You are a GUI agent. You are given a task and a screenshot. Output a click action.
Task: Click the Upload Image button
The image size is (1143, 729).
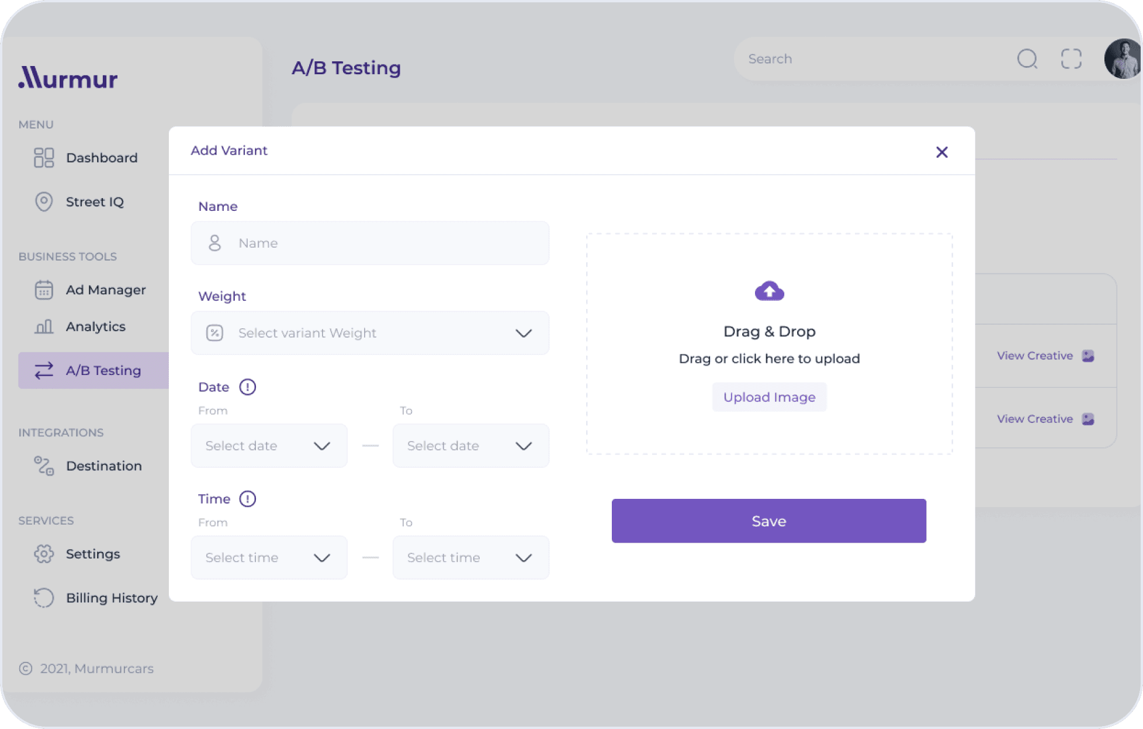pyautogui.click(x=769, y=397)
